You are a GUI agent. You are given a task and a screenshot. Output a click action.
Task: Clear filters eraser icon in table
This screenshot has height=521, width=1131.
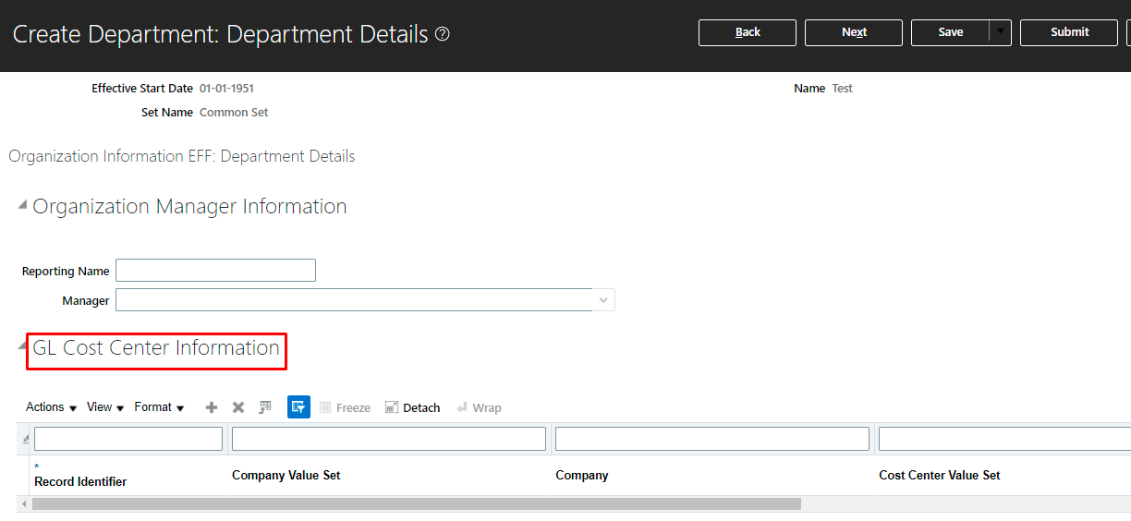tap(25, 440)
